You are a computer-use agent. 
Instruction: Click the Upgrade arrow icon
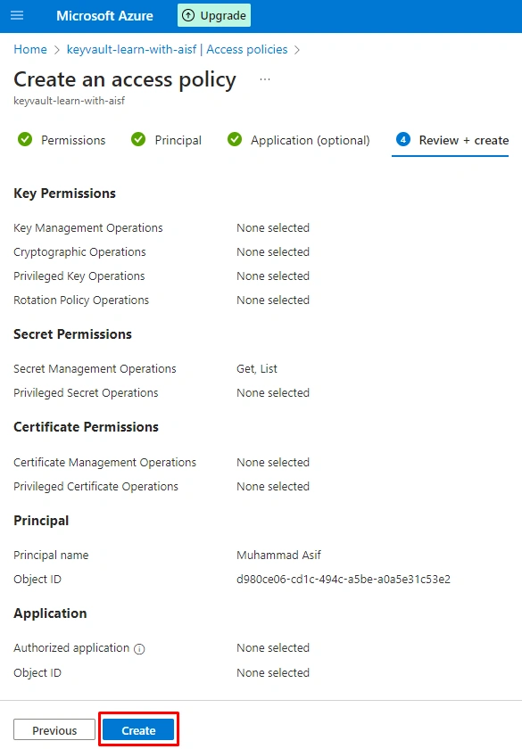(x=188, y=15)
